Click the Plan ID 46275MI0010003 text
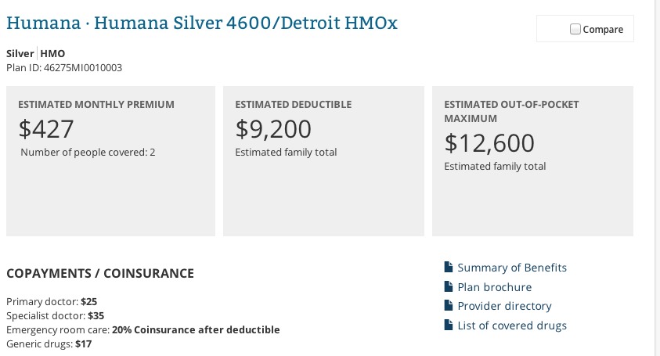660x356 pixels. click(x=64, y=68)
